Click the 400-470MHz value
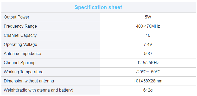 tap(148, 26)
